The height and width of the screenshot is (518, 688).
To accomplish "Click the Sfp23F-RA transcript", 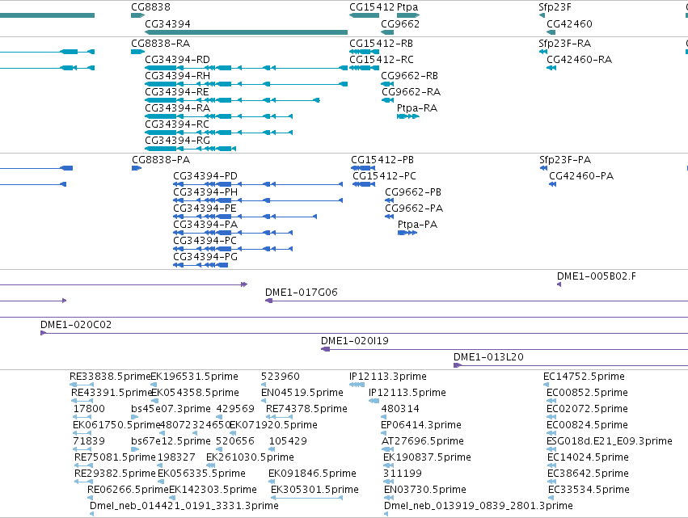I will tap(564, 44).
